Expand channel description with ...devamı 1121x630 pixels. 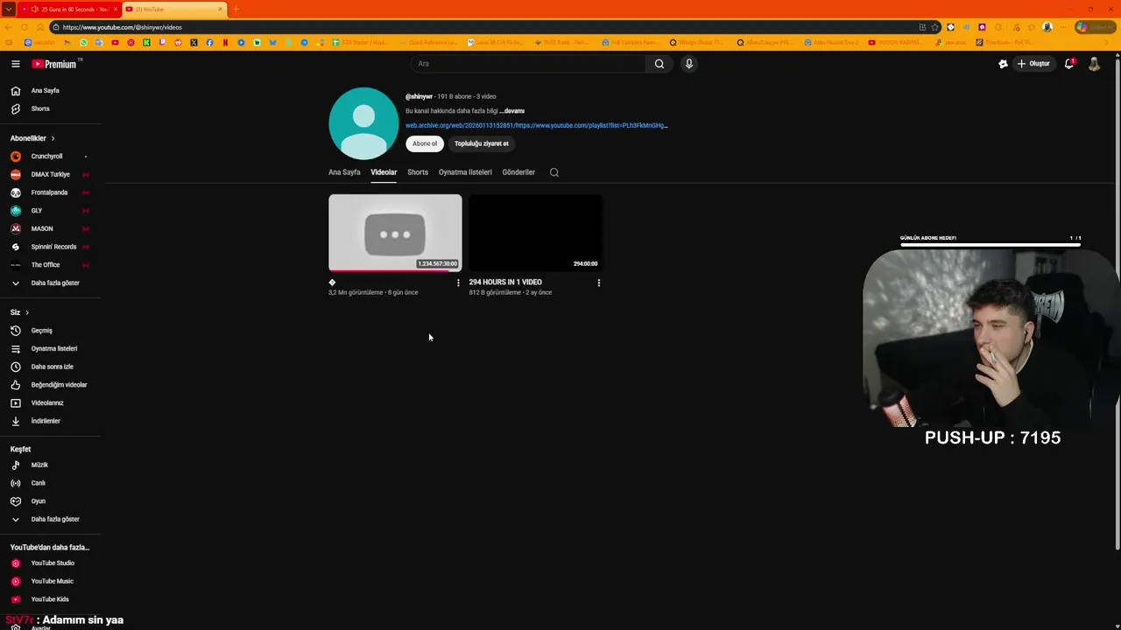pyautogui.click(x=512, y=111)
